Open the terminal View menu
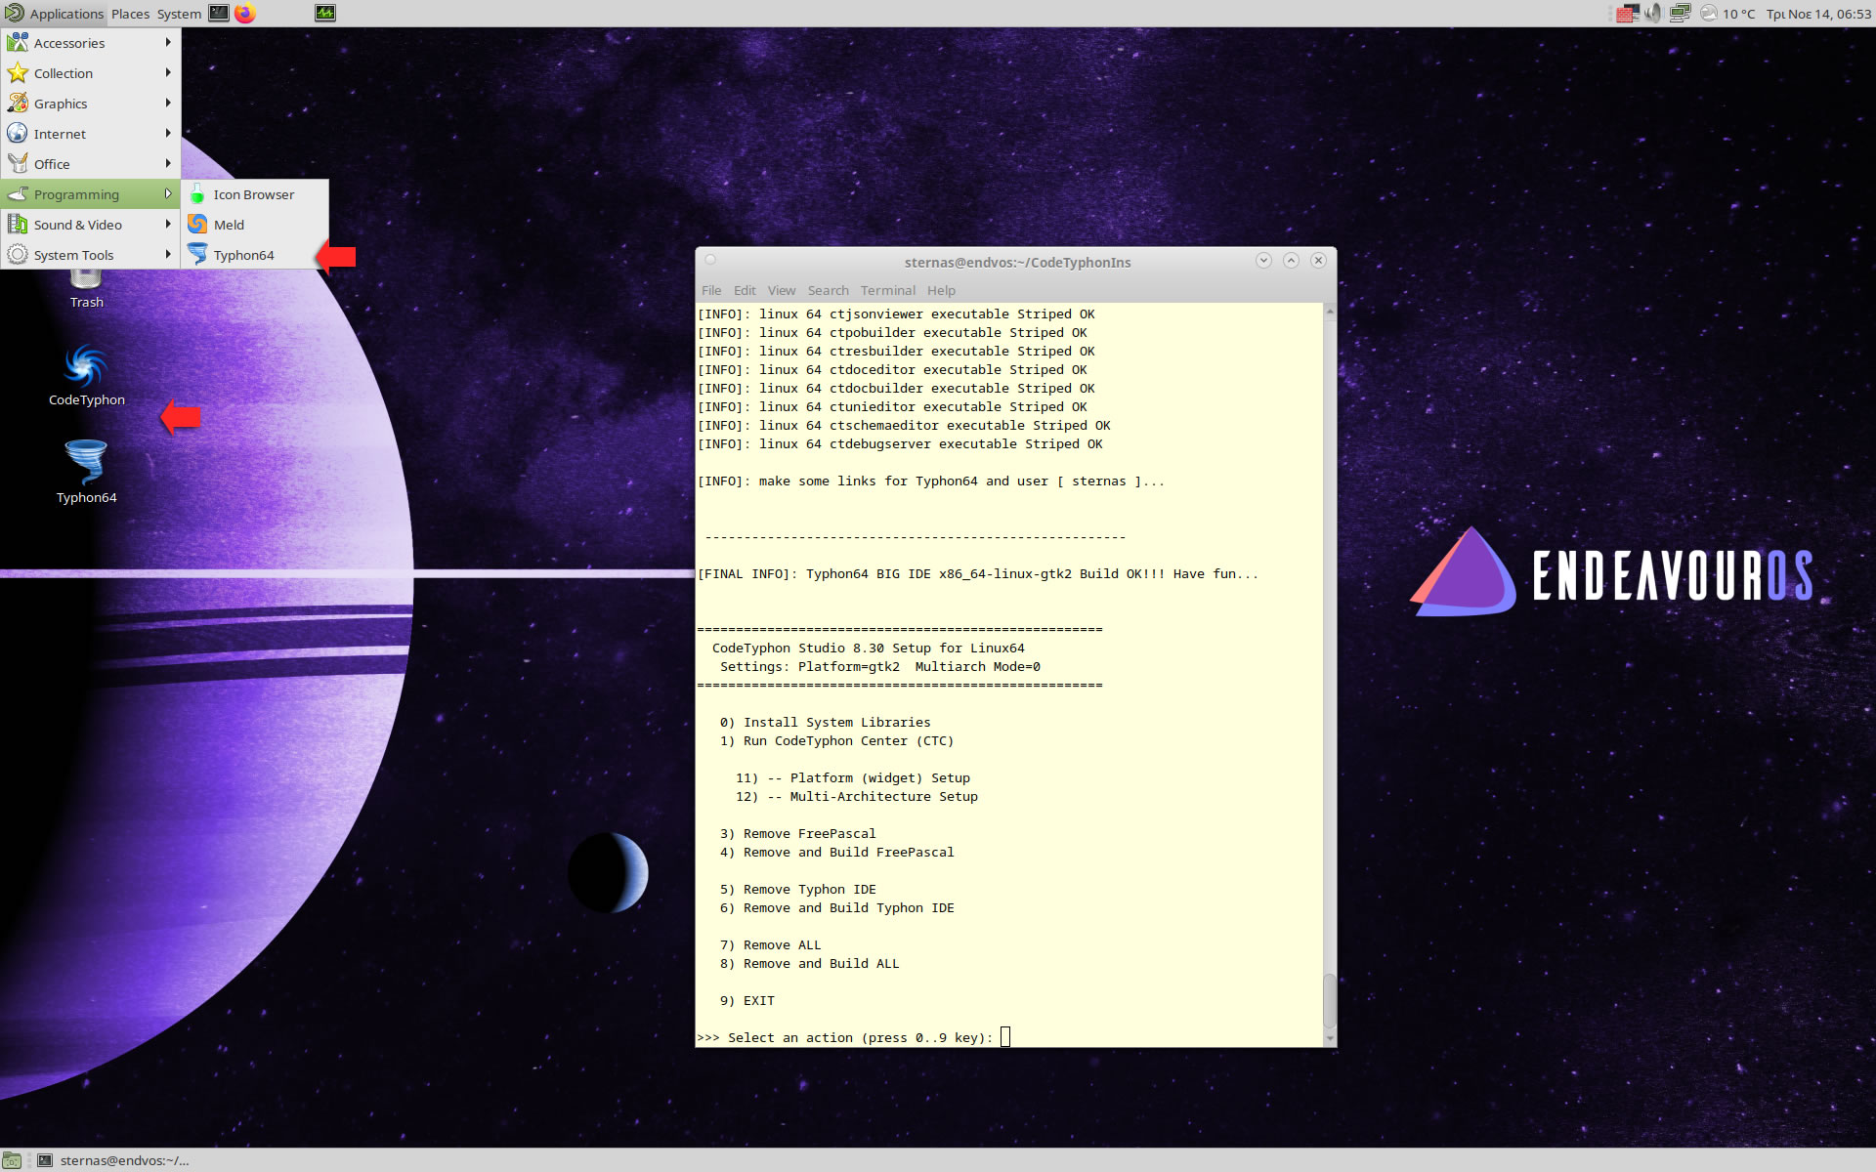The height and width of the screenshot is (1172, 1876). coord(782,290)
